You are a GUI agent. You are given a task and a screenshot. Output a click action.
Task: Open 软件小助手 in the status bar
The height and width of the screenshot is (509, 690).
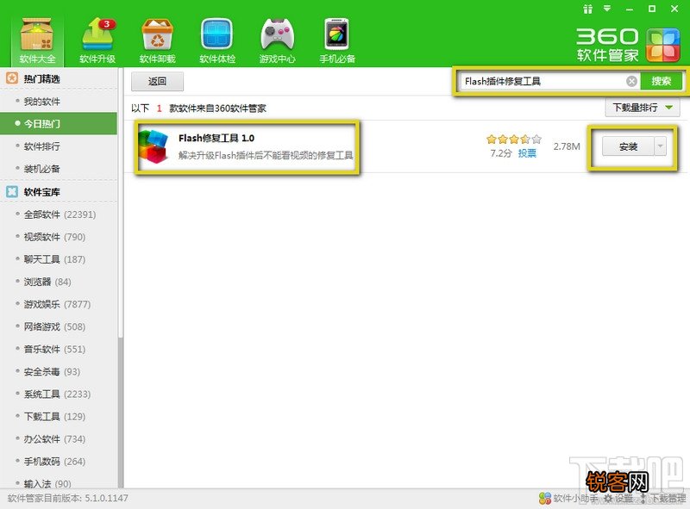tap(568, 499)
